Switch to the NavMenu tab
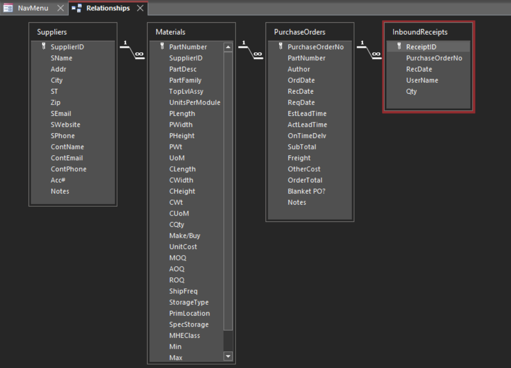 click(x=33, y=8)
